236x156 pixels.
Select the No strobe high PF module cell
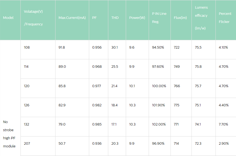(x=9, y=134)
